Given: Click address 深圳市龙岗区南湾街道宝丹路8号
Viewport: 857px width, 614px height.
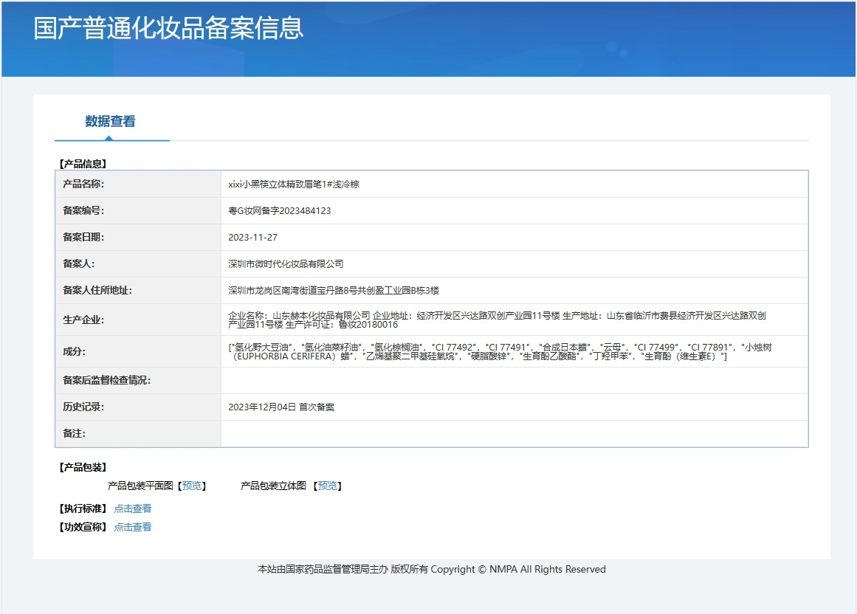Looking at the screenshot, I should point(293,291).
